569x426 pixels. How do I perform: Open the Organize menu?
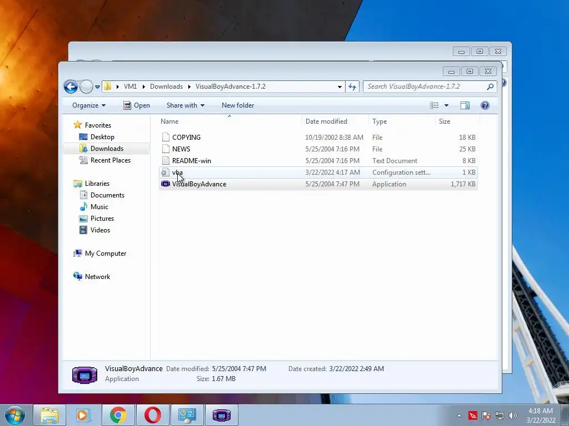(x=89, y=105)
